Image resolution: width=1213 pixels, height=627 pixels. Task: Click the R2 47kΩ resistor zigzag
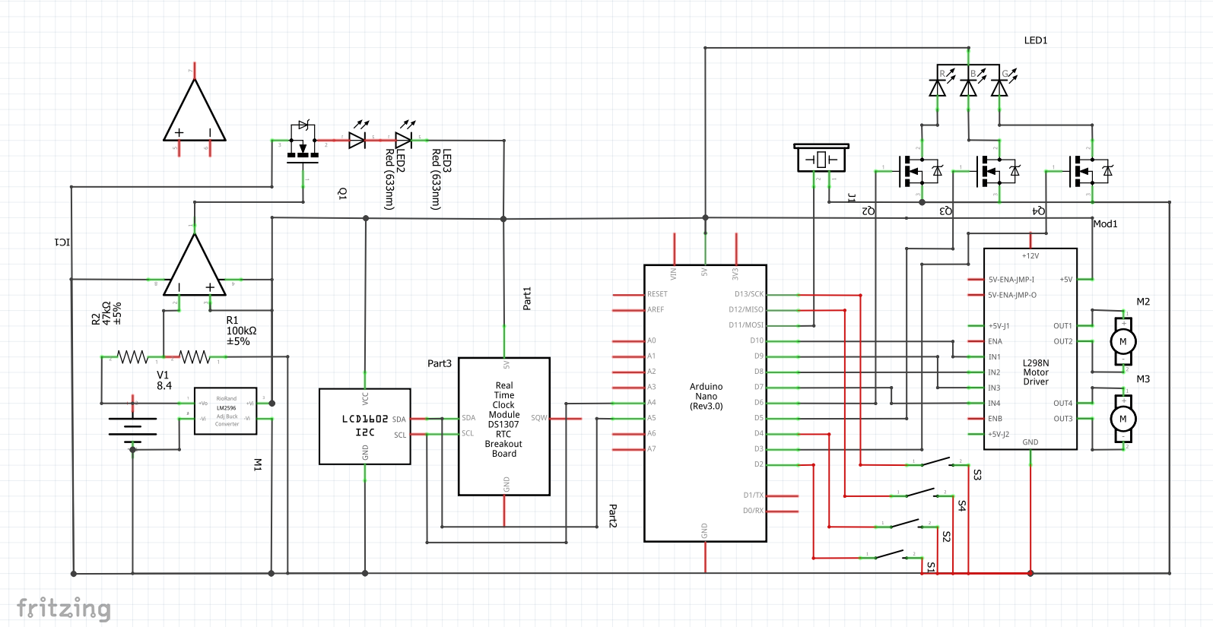[132, 356]
